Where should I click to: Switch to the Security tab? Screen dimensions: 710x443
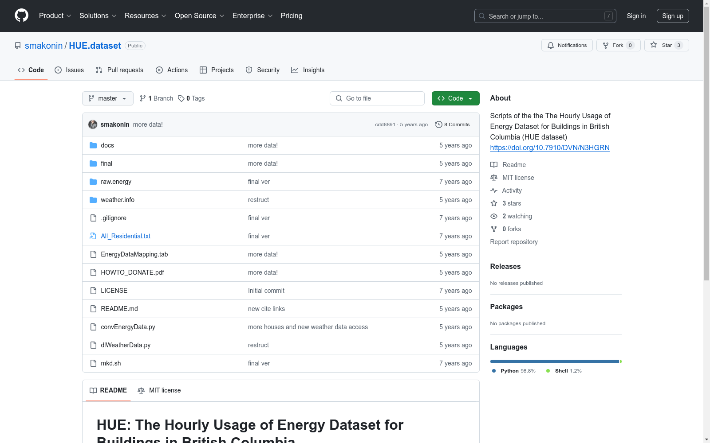[x=263, y=70]
